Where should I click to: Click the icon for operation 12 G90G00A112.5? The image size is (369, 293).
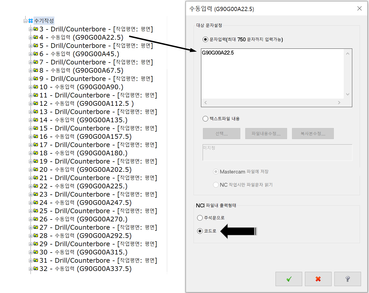click(x=36, y=103)
